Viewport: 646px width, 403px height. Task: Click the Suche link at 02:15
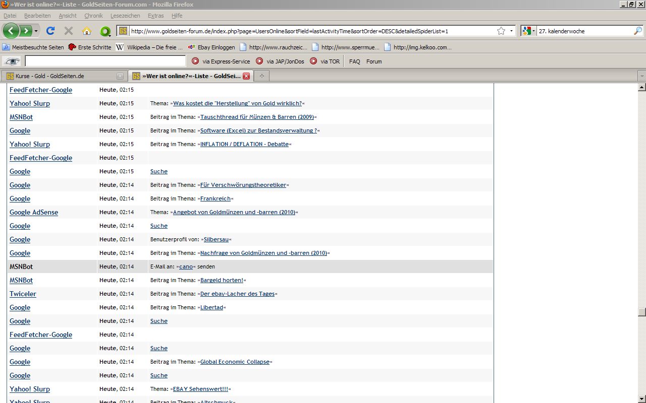tap(159, 171)
